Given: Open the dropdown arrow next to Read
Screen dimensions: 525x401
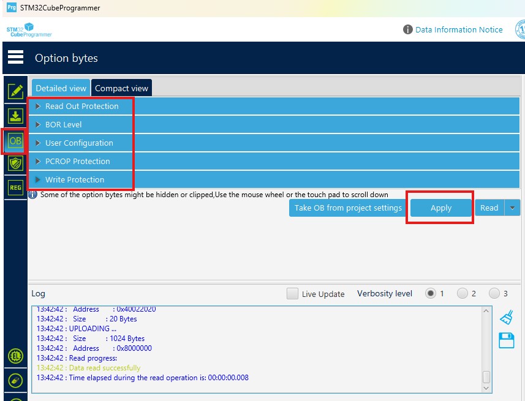Looking at the screenshot, I should click(513, 208).
